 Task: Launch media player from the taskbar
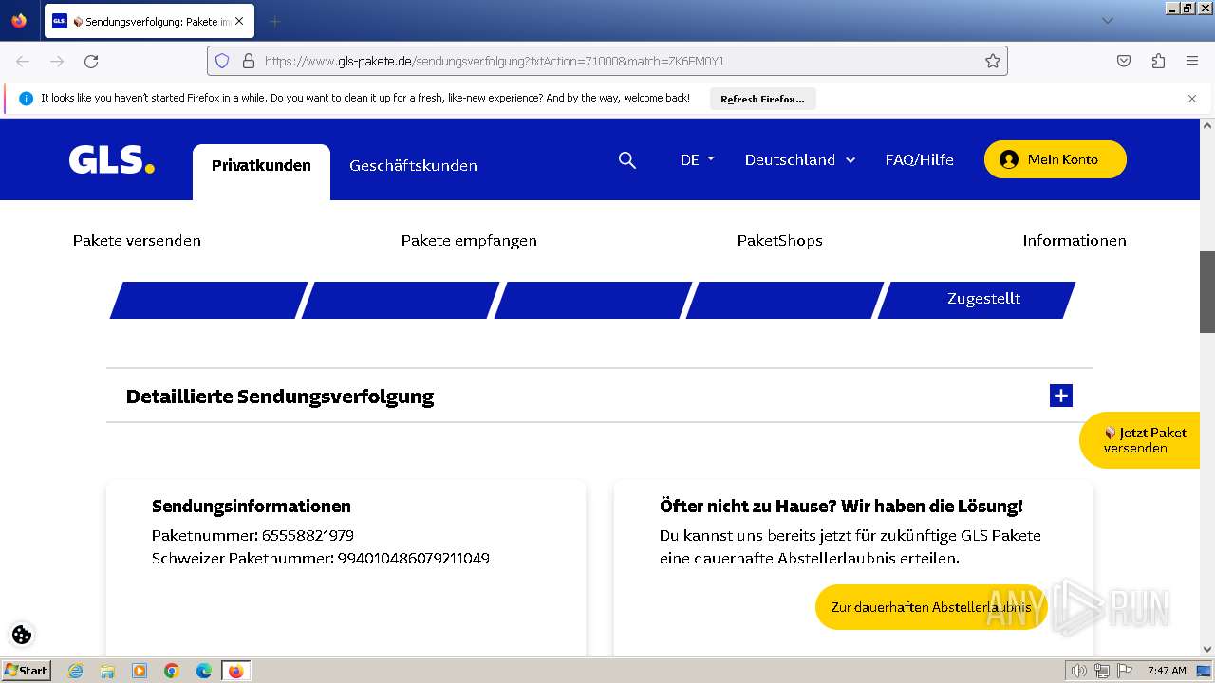tap(140, 671)
